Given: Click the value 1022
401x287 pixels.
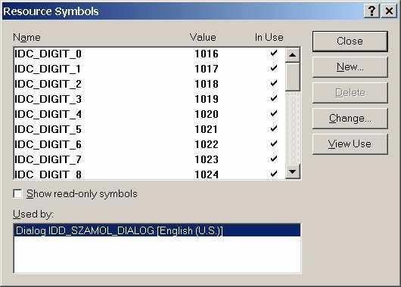Looking at the screenshot, I should [x=207, y=144].
